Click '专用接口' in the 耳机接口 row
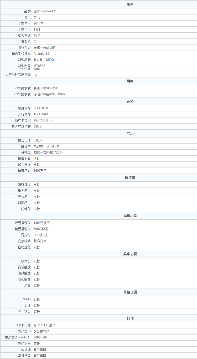The image size is (197, 359). pos(40,356)
